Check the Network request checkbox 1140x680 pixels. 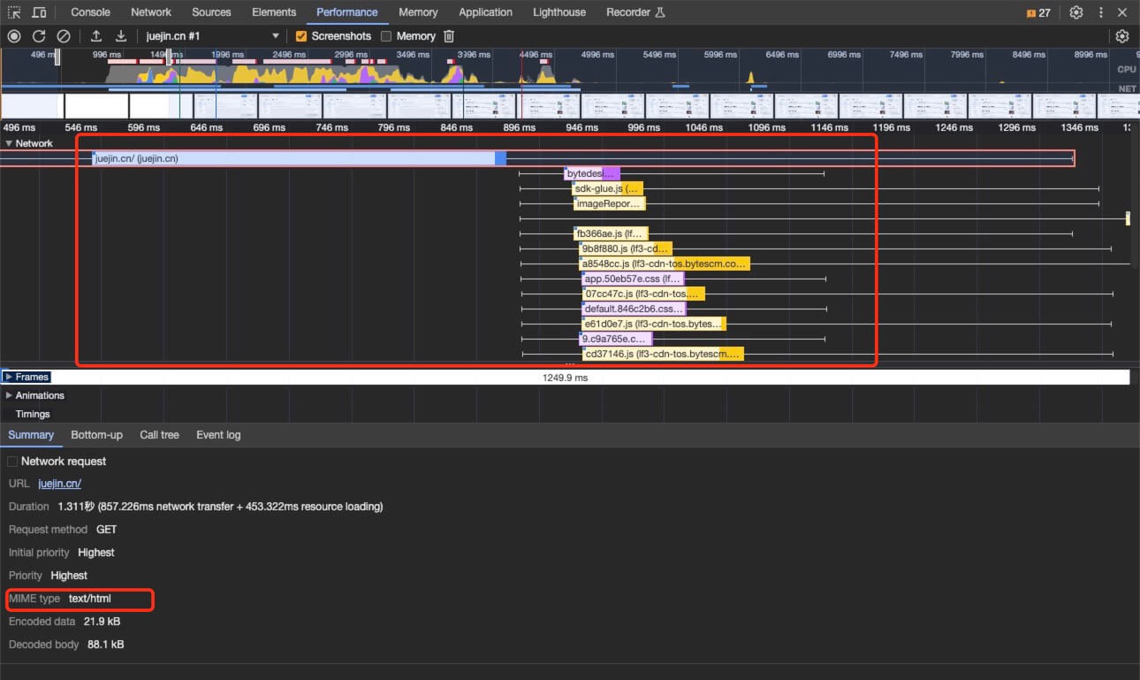12,462
